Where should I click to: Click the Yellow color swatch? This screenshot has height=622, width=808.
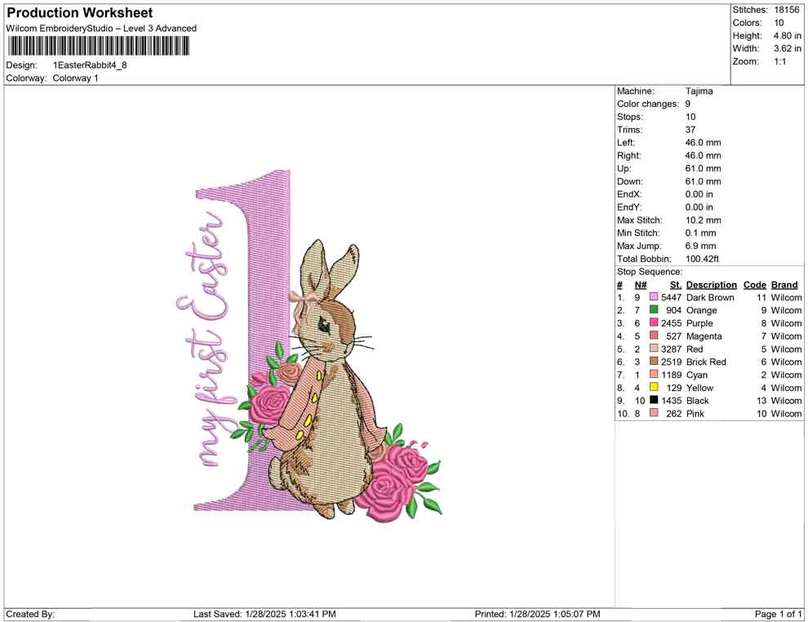(x=654, y=387)
